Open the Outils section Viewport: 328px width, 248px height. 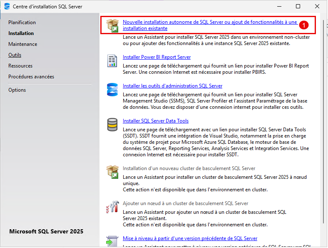(15, 55)
